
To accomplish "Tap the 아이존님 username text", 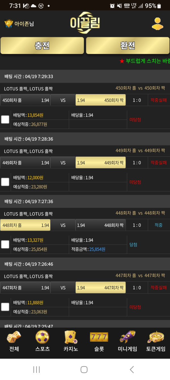I will click(x=24, y=24).
